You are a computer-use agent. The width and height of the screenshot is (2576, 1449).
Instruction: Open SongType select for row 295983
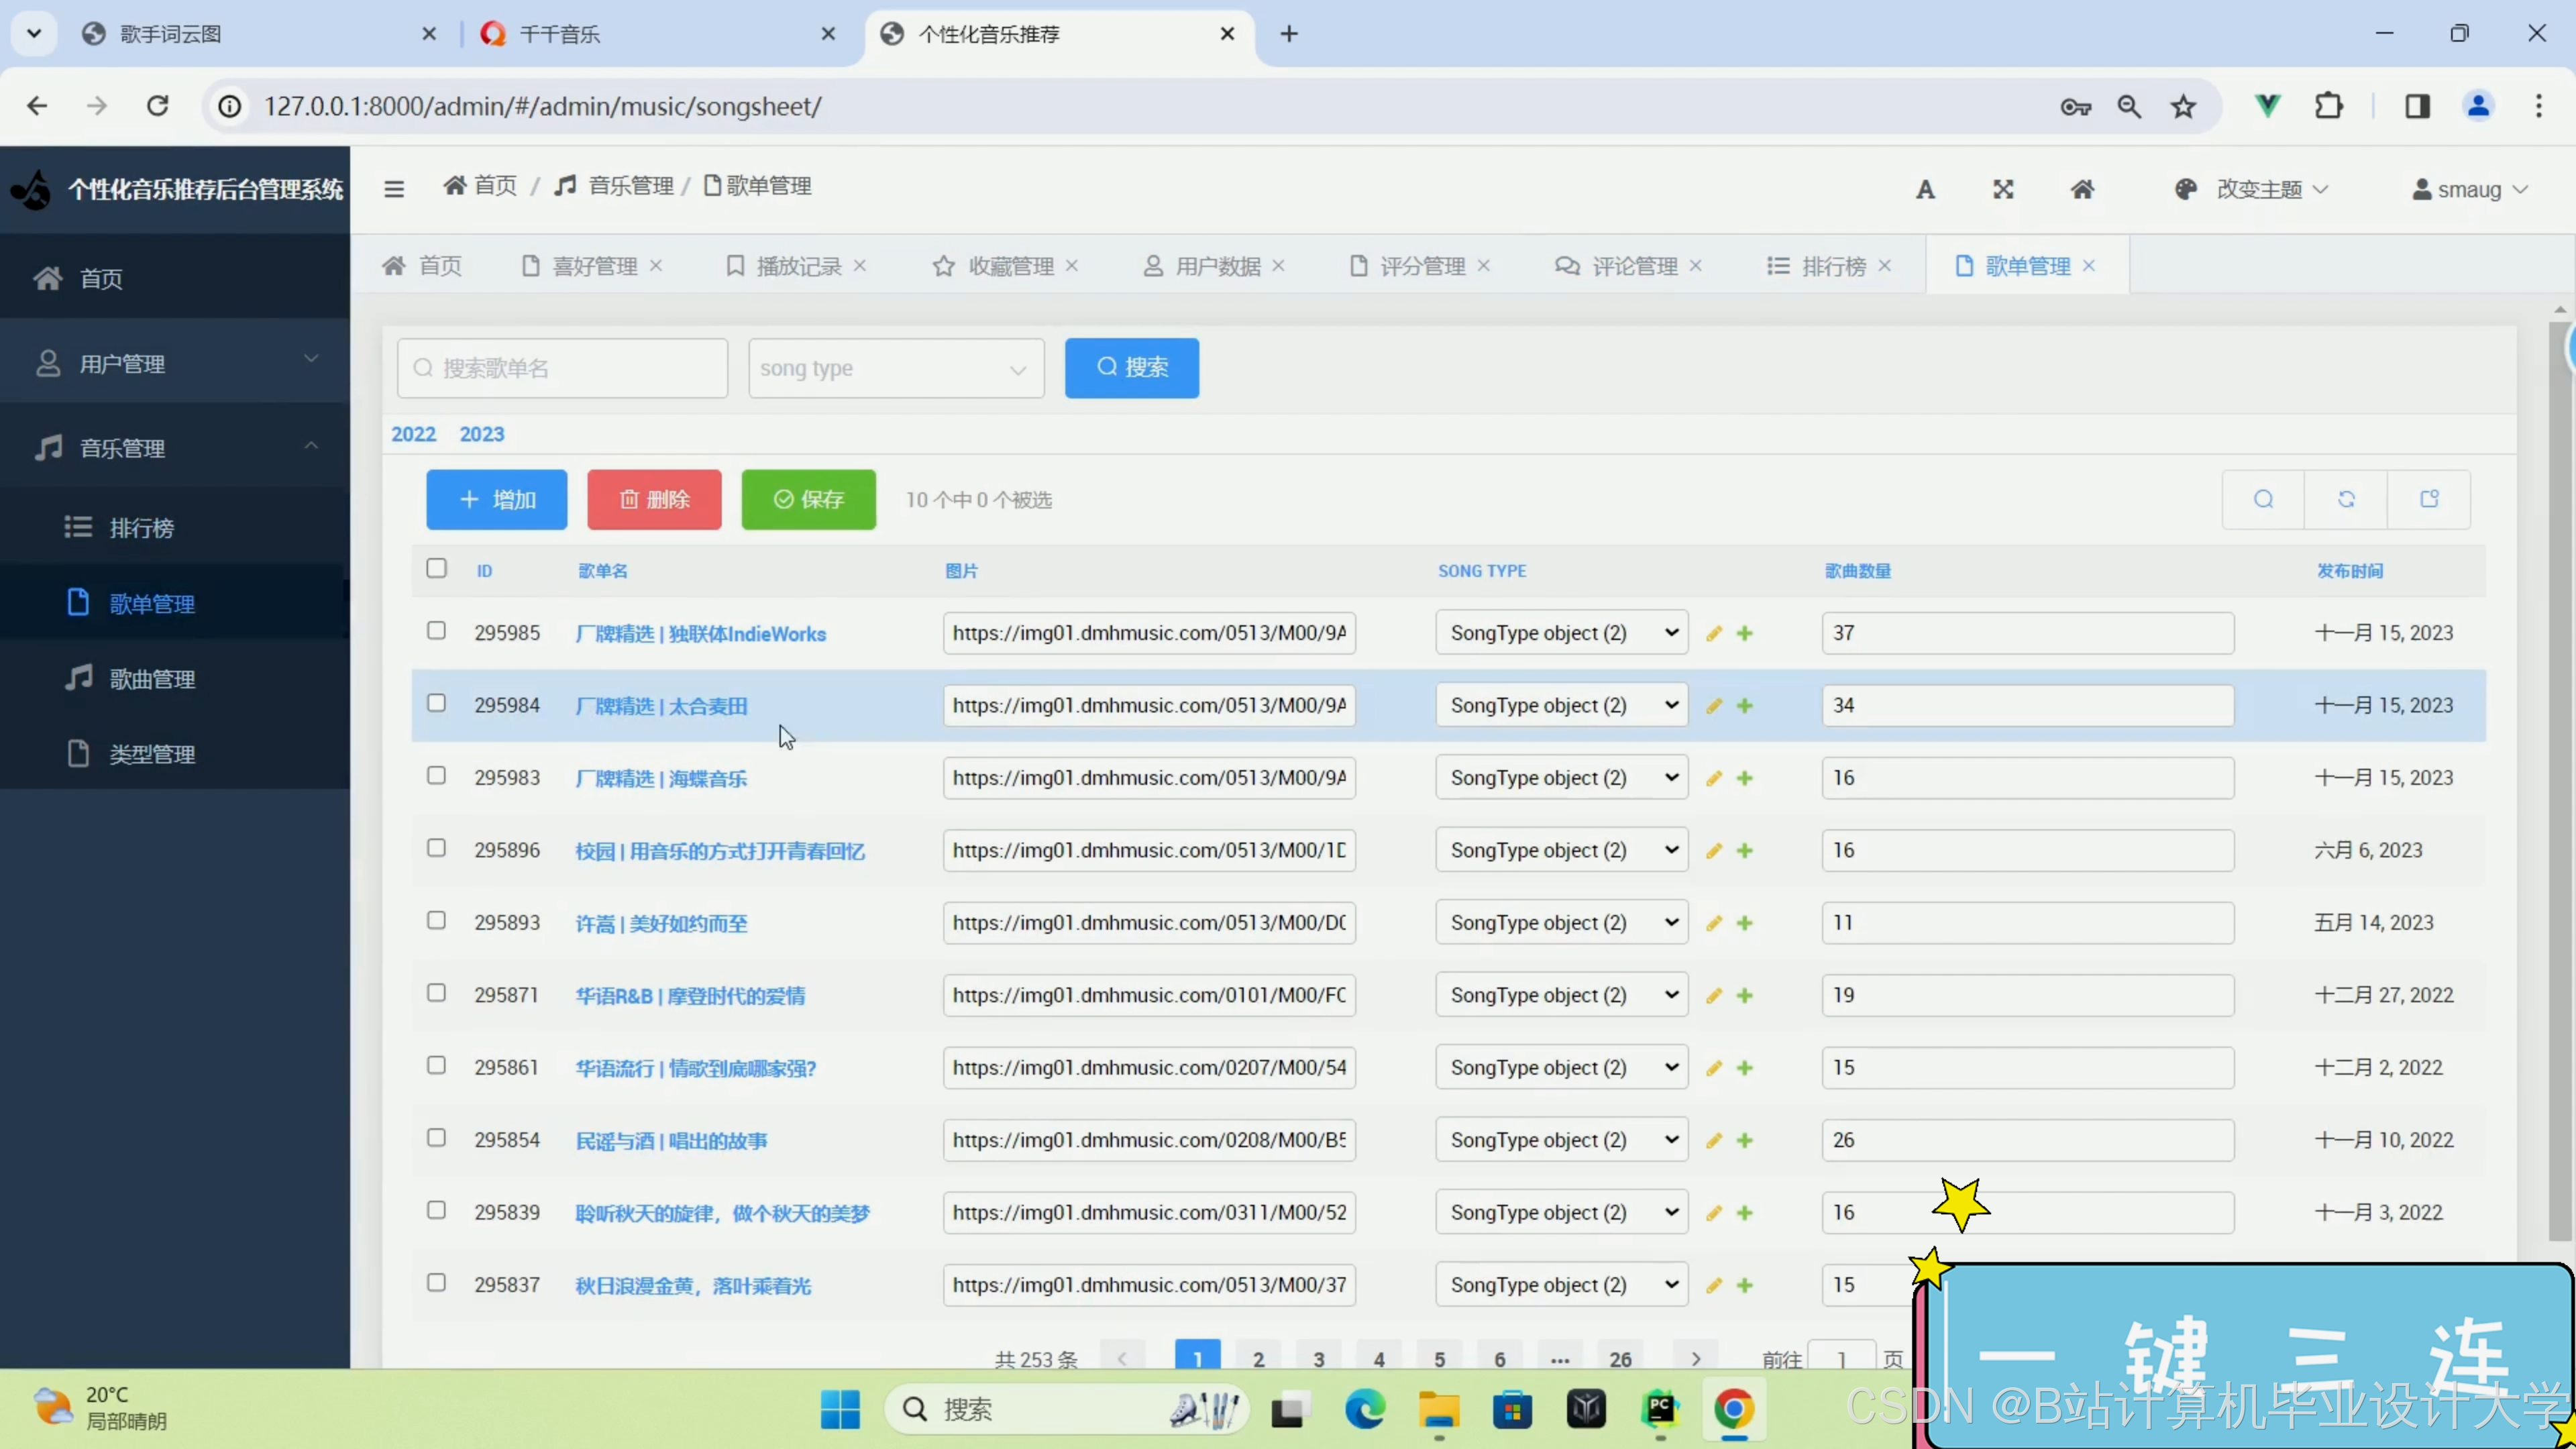(1561, 778)
